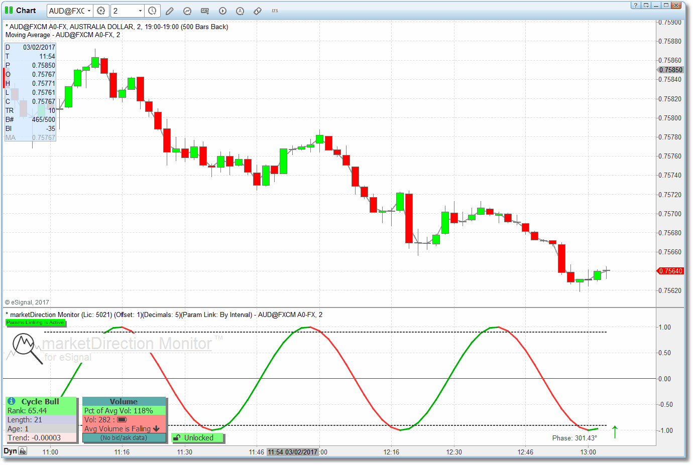Click the volume battery gauge icon
The image size is (693, 465).
click(122, 420)
